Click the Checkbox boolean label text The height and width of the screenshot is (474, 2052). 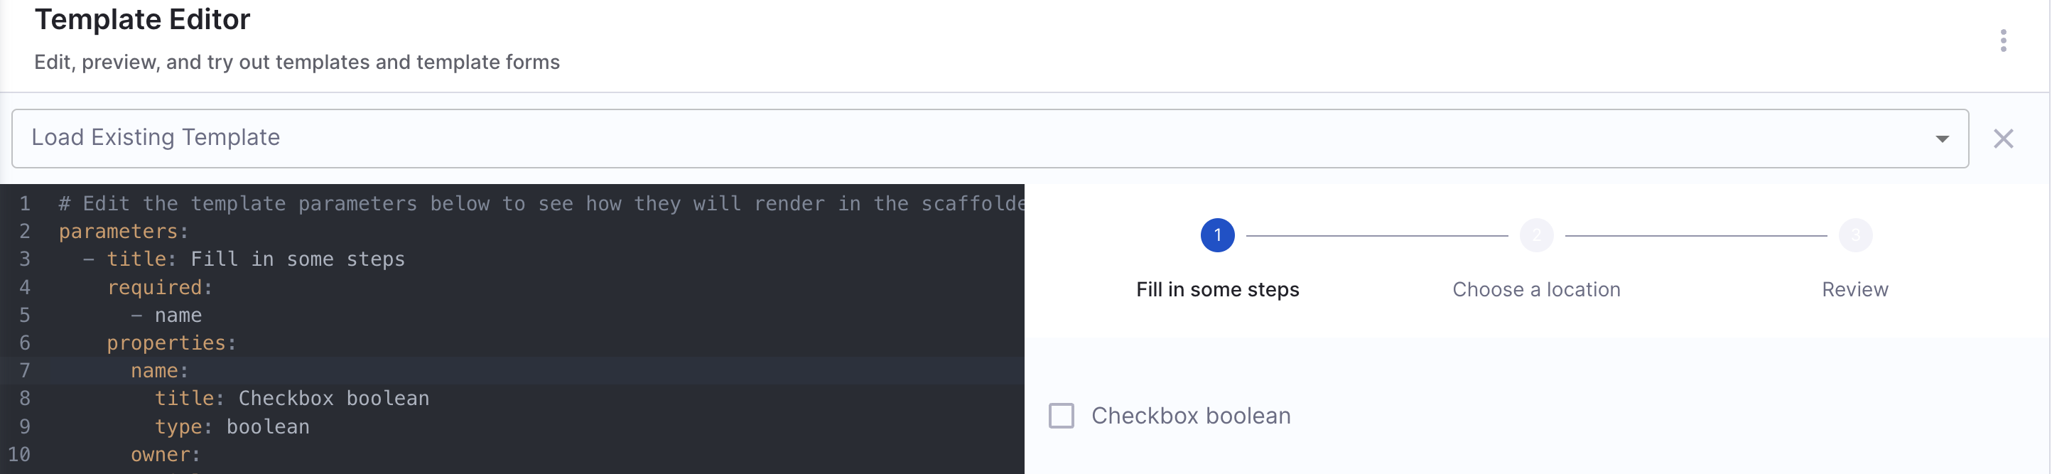click(x=1190, y=416)
